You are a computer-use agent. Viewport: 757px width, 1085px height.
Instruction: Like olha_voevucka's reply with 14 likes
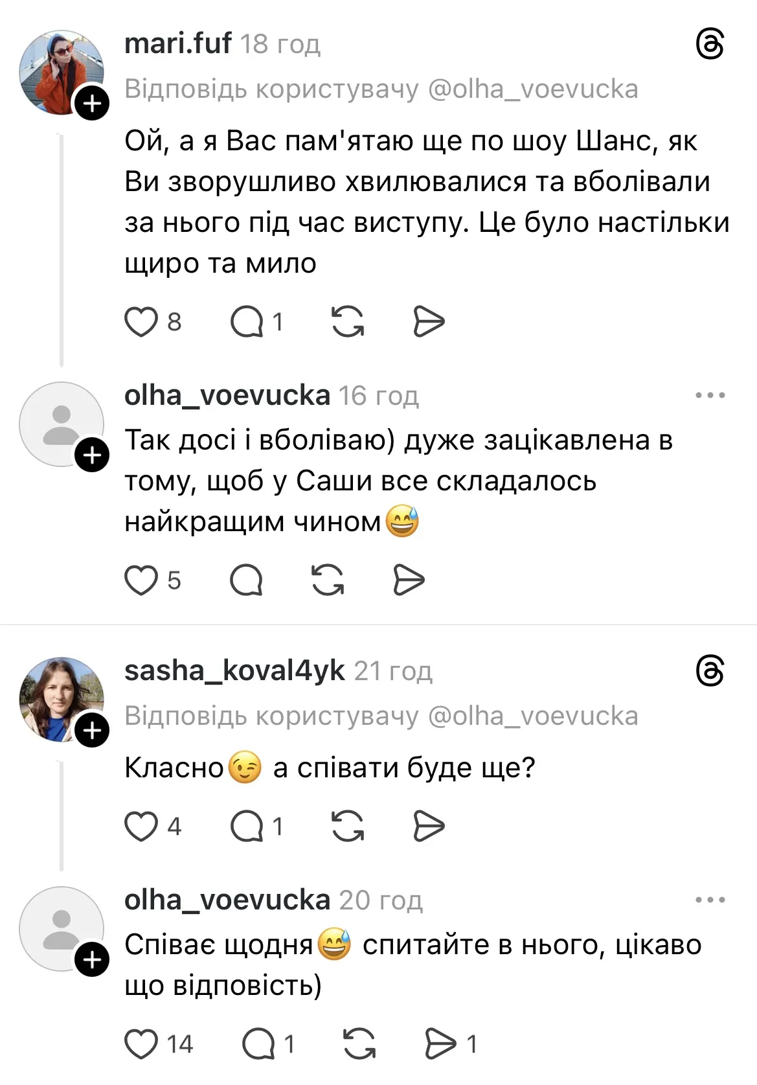141,1044
